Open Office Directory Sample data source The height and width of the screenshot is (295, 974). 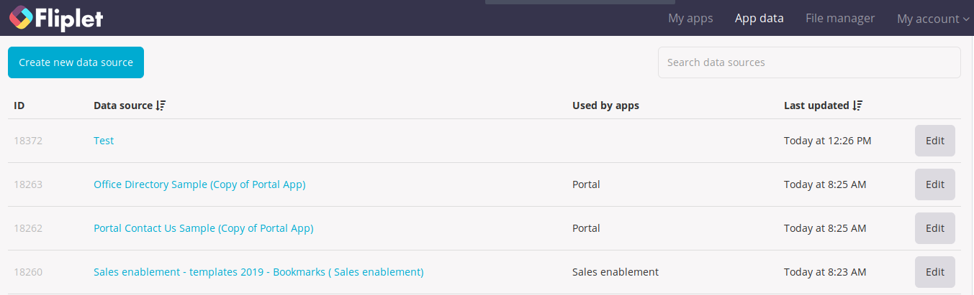199,184
